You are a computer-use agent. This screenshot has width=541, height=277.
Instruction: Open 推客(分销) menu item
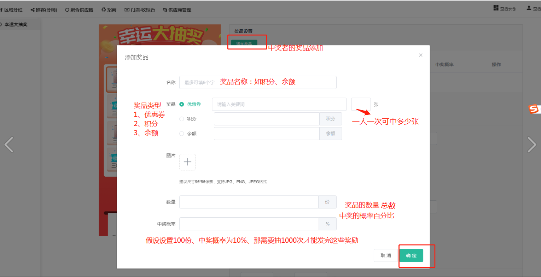pos(44,10)
